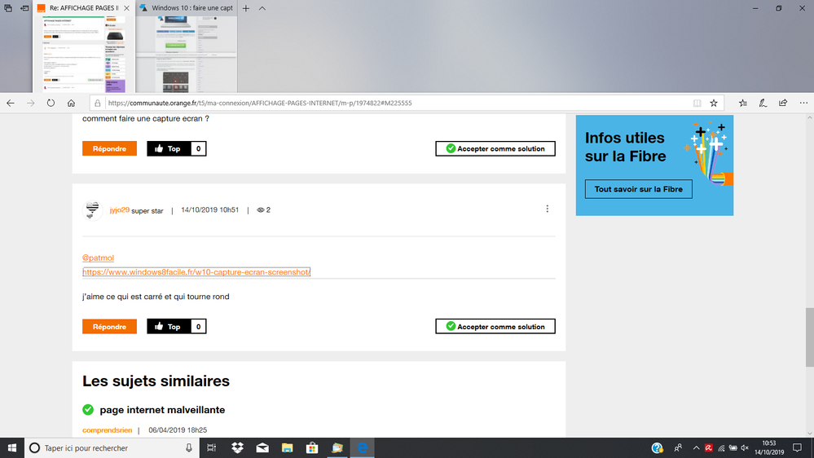Open the comprendsrien user link
The width and height of the screenshot is (814, 458).
point(108,430)
